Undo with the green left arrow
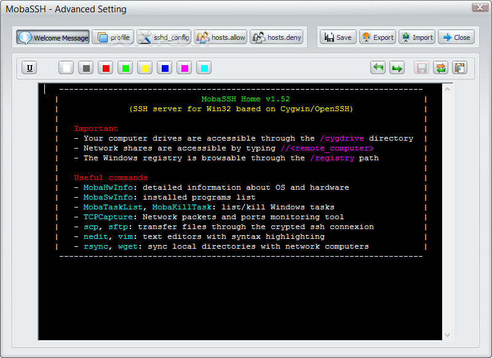The width and height of the screenshot is (492, 358). coord(378,68)
